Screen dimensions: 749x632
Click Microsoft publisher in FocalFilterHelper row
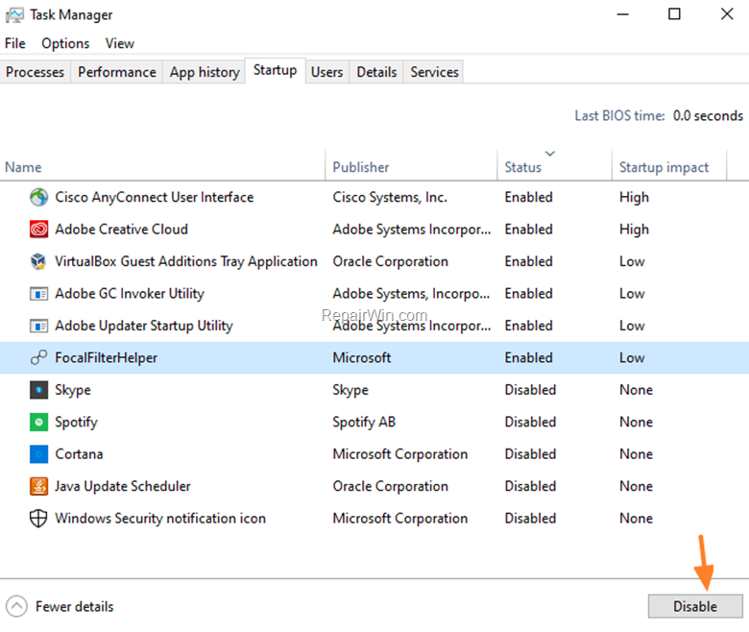[x=362, y=357]
